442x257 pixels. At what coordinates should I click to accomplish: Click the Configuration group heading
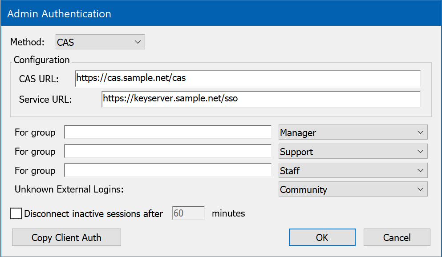pos(42,60)
